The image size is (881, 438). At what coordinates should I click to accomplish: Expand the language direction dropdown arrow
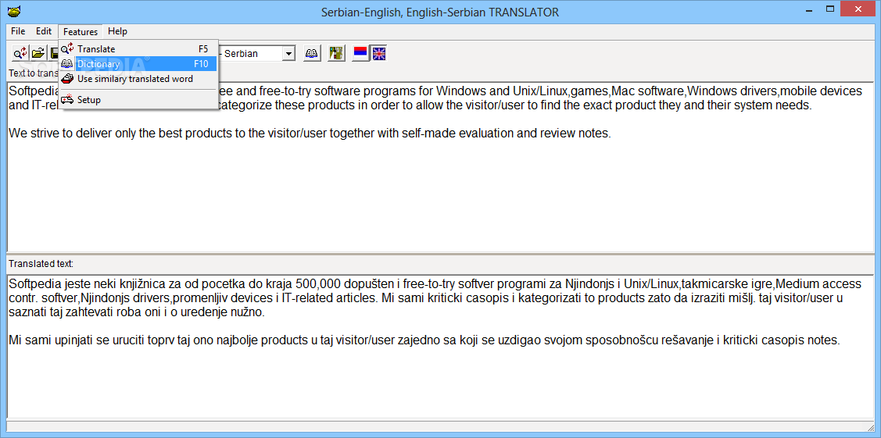pyautogui.click(x=288, y=54)
